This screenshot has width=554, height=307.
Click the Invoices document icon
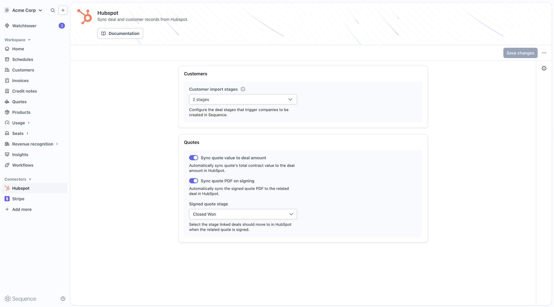[x=7, y=80]
